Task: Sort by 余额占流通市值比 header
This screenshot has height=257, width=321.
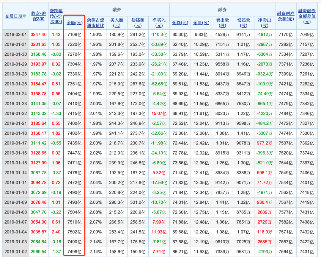Action: tap(96, 23)
